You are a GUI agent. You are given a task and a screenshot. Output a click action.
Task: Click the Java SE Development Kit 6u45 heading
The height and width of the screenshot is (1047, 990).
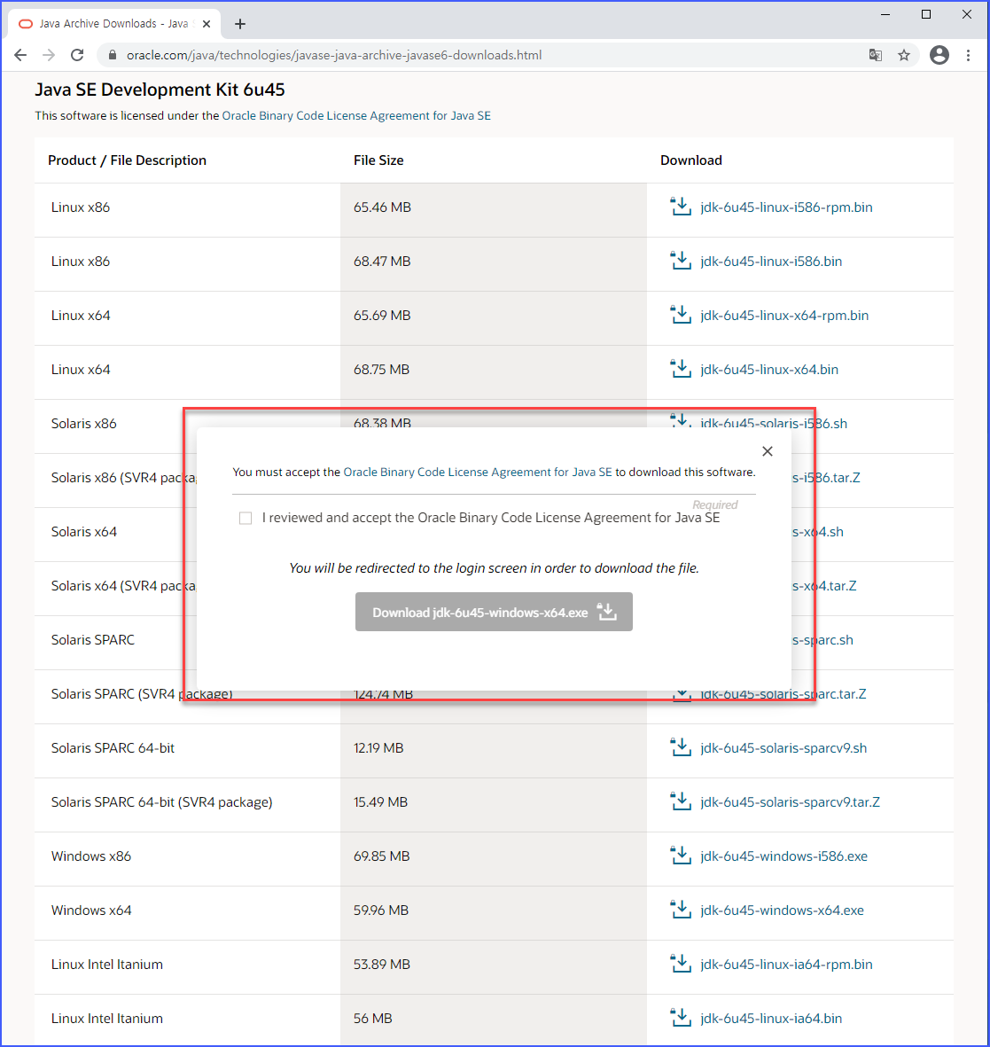(x=160, y=90)
